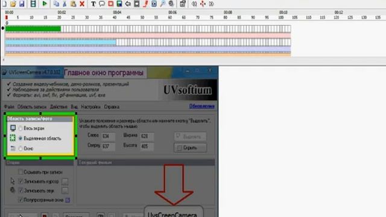This screenshot has width=386, height=217.
Task: Select the light blue segment on the timeline
Action: click(60, 42)
